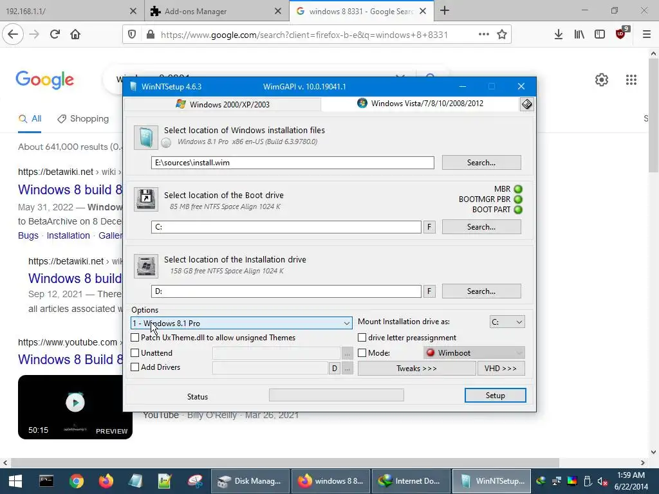Toggle the Firefox sidebar icon
The width and height of the screenshot is (659, 494).
[600, 35]
